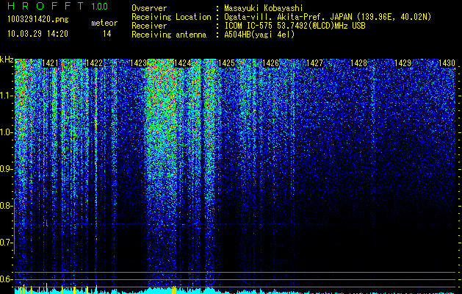The width and height of the screenshot is (462, 294).
Task: Click the 1421 time marker
Action: click(50, 63)
